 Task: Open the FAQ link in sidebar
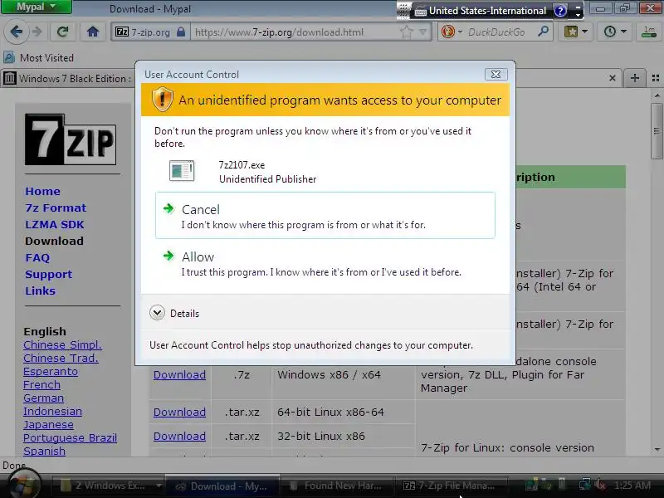(37, 258)
